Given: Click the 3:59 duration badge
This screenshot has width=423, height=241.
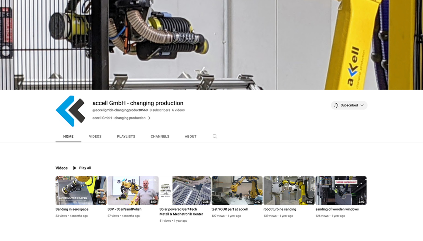Looking at the screenshot, I should [x=153, y=202].
